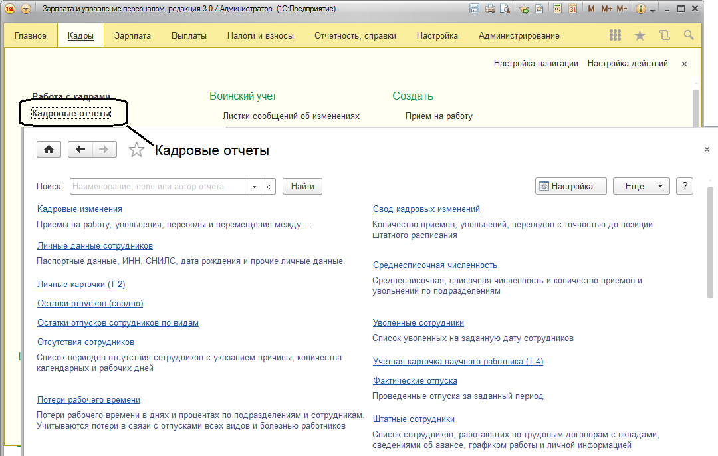
Task: Open the search field dropdown arrow
Action: [x=254, y=186]
